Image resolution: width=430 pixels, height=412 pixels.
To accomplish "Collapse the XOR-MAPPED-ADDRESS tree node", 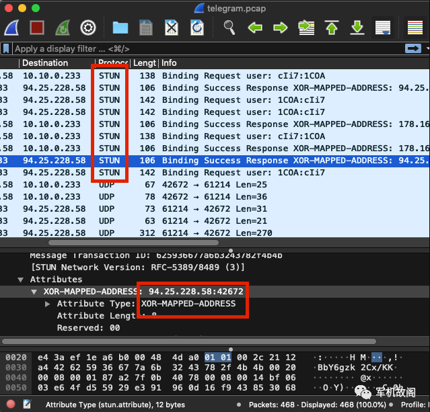I will (34, 292).
